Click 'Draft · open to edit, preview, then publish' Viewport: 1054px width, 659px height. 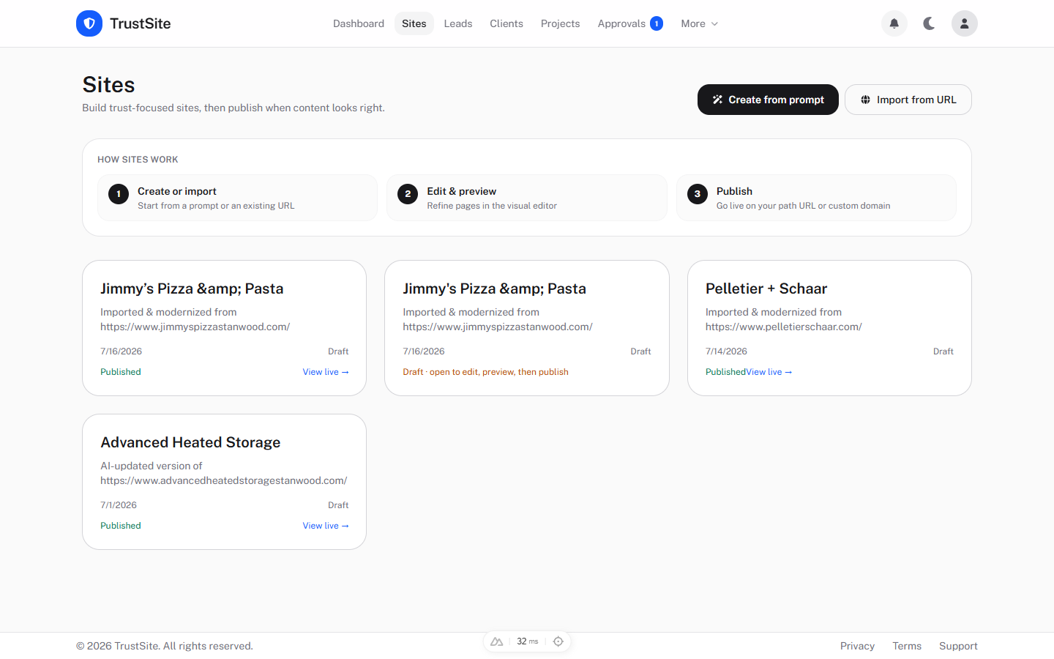coord(485,372)
